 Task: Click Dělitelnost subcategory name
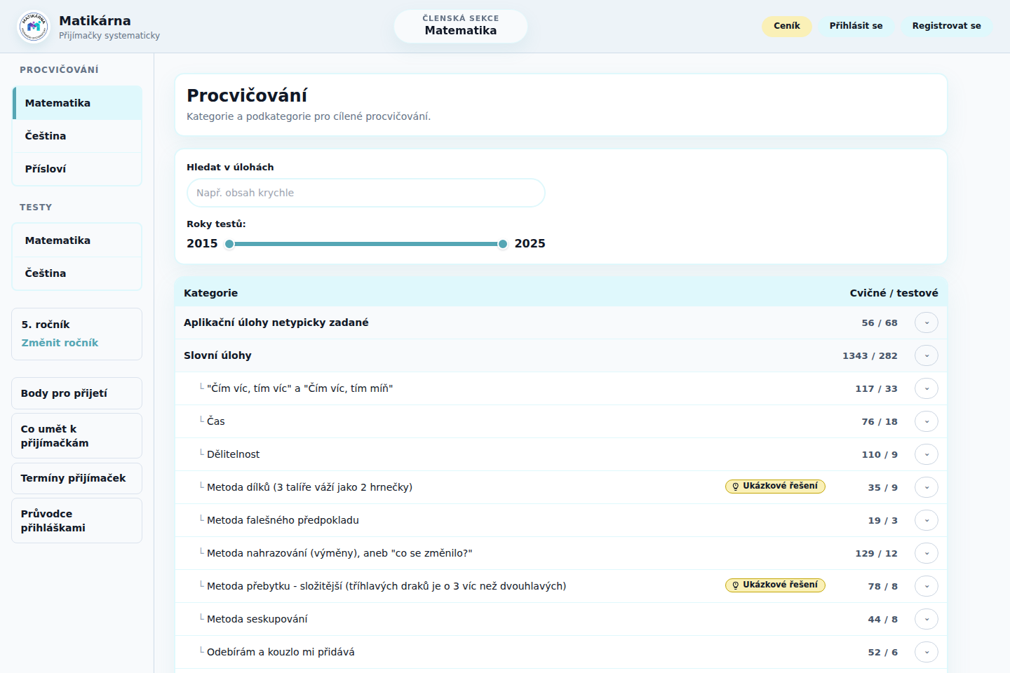tap(233, 454)
